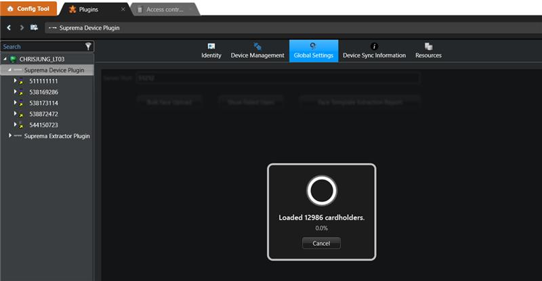Click the Plugins tab puzzle icon
Image resolution: width=542 pixels, height=281 pixels.
point(72,9)
